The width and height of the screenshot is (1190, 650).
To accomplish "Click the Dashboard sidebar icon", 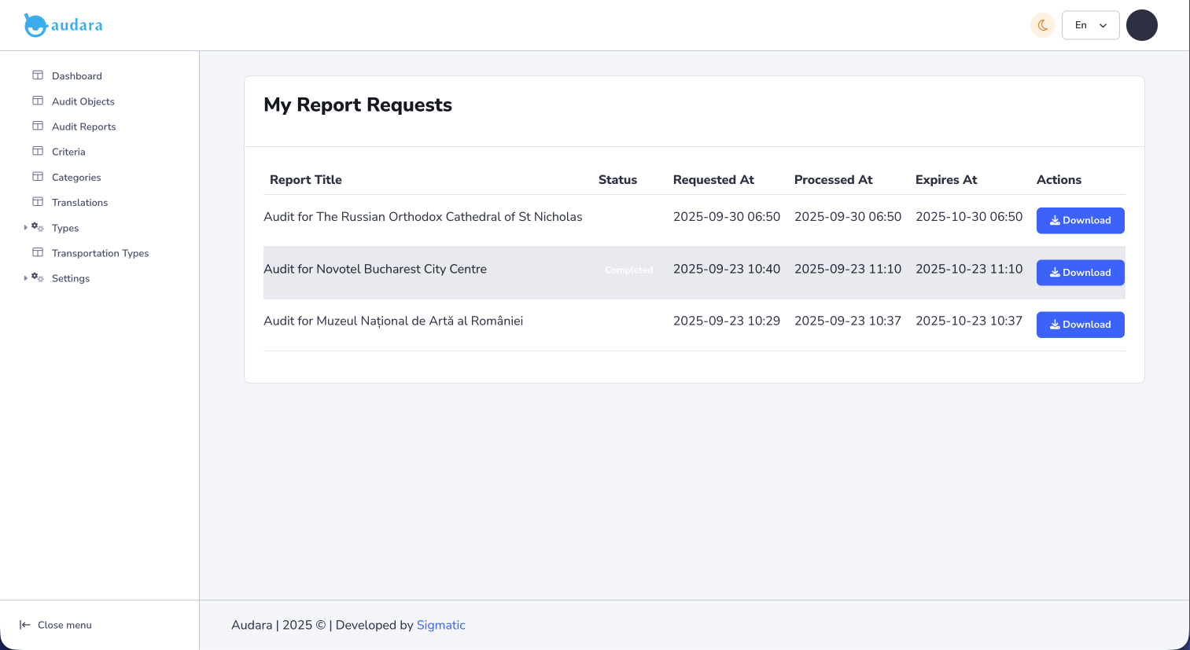I will click(x=38, y=75).
